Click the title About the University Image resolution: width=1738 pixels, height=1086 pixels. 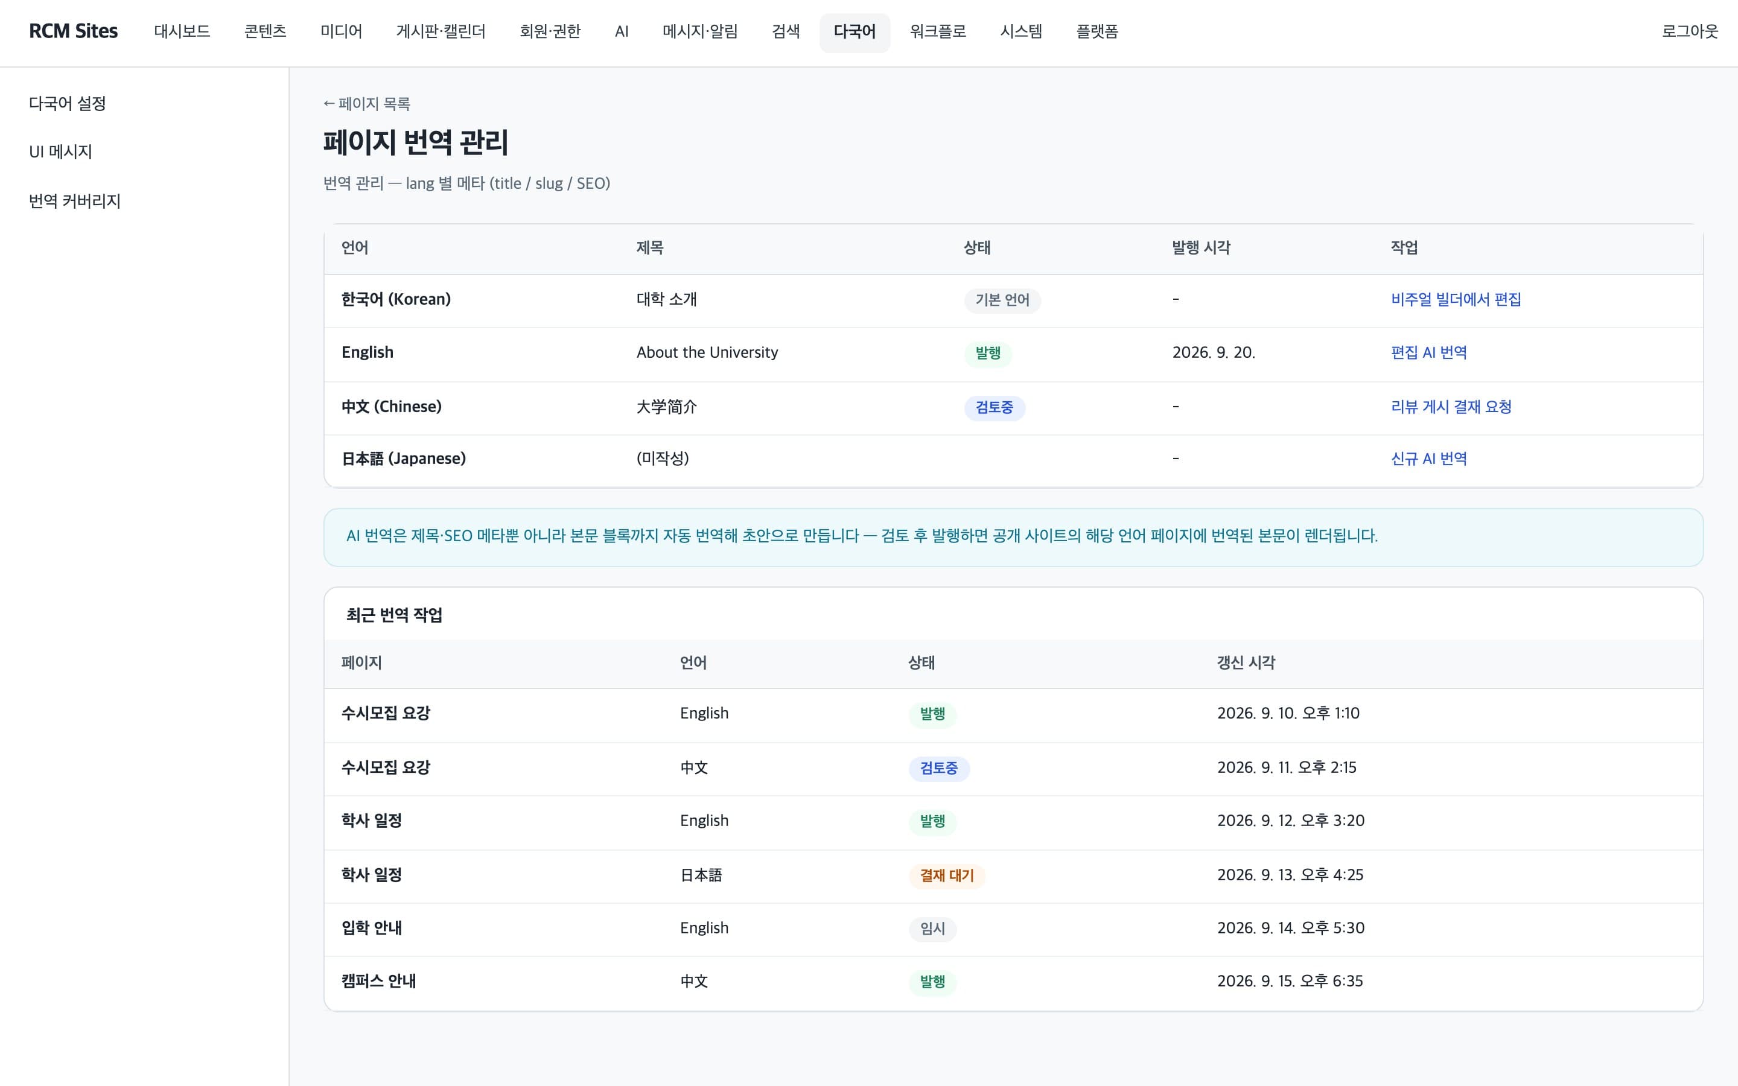tap(707, 353)
